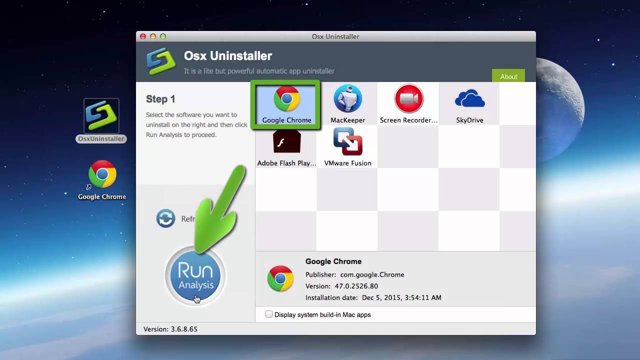This screenshot has height=360, width=640.
Task: Open the About button
Action: click(x=508, y=76)
